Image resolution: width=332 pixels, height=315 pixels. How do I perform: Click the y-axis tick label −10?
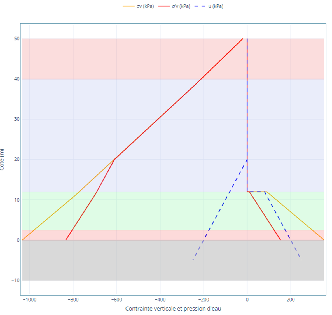point(16,280)
